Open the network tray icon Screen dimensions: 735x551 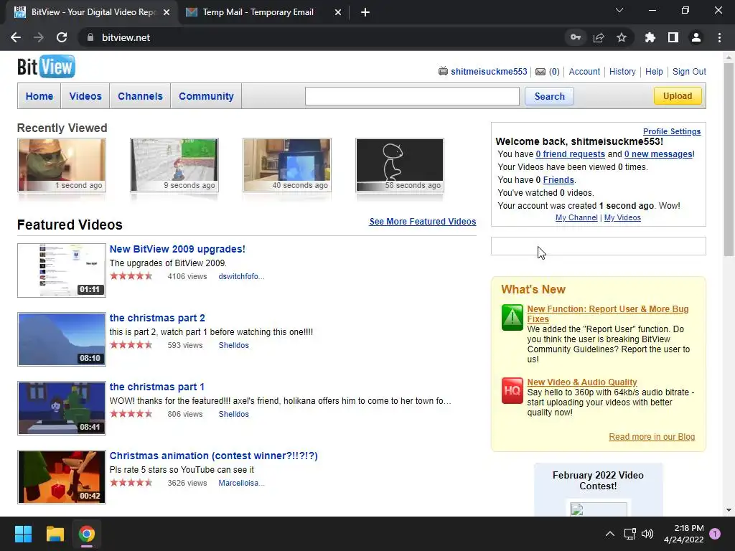629,534
